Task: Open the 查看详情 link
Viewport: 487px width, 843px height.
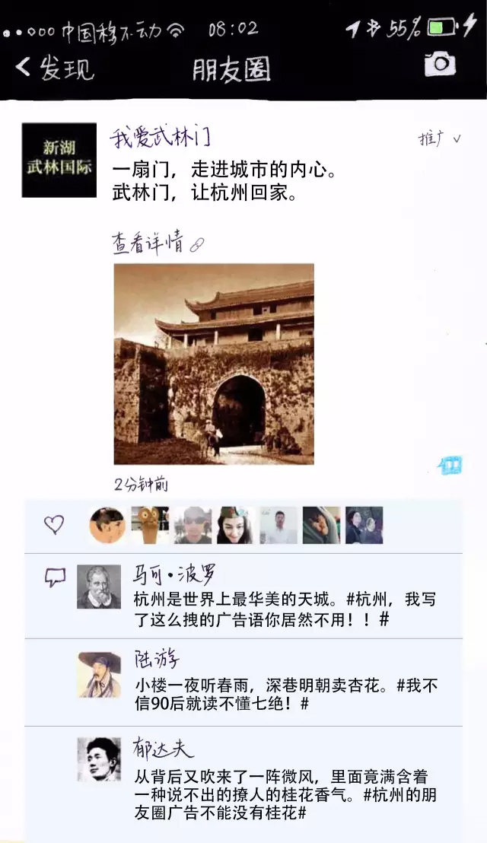Action: pos(158,243)
